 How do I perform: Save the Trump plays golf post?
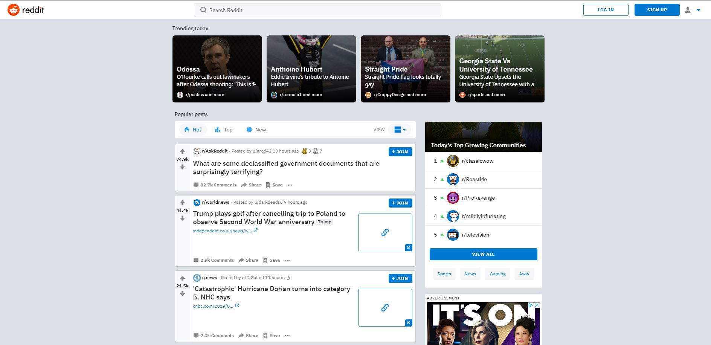(x=272, y=260)
